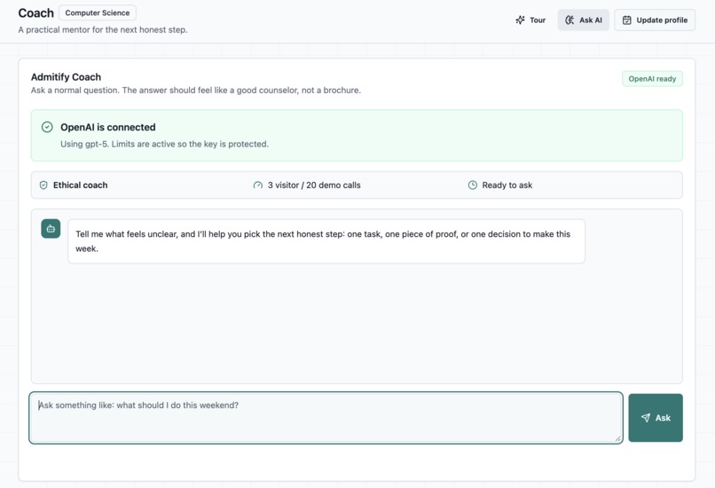Click '3 visitor / 20 demo calls' text
Image resolution: width=715 pixels, height=488 pixels.
coord(314,185)
